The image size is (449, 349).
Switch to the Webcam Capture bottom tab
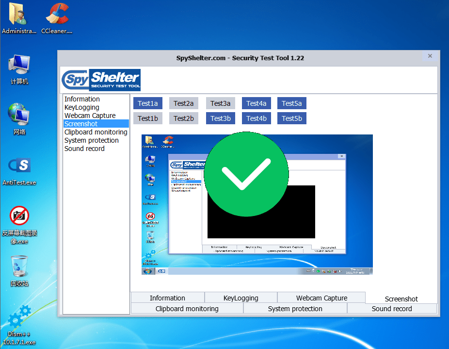coord(321,298)
